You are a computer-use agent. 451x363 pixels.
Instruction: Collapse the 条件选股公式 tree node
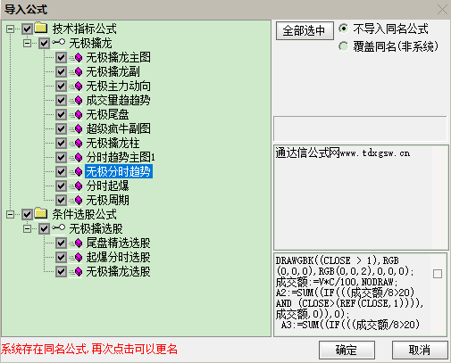10,214
